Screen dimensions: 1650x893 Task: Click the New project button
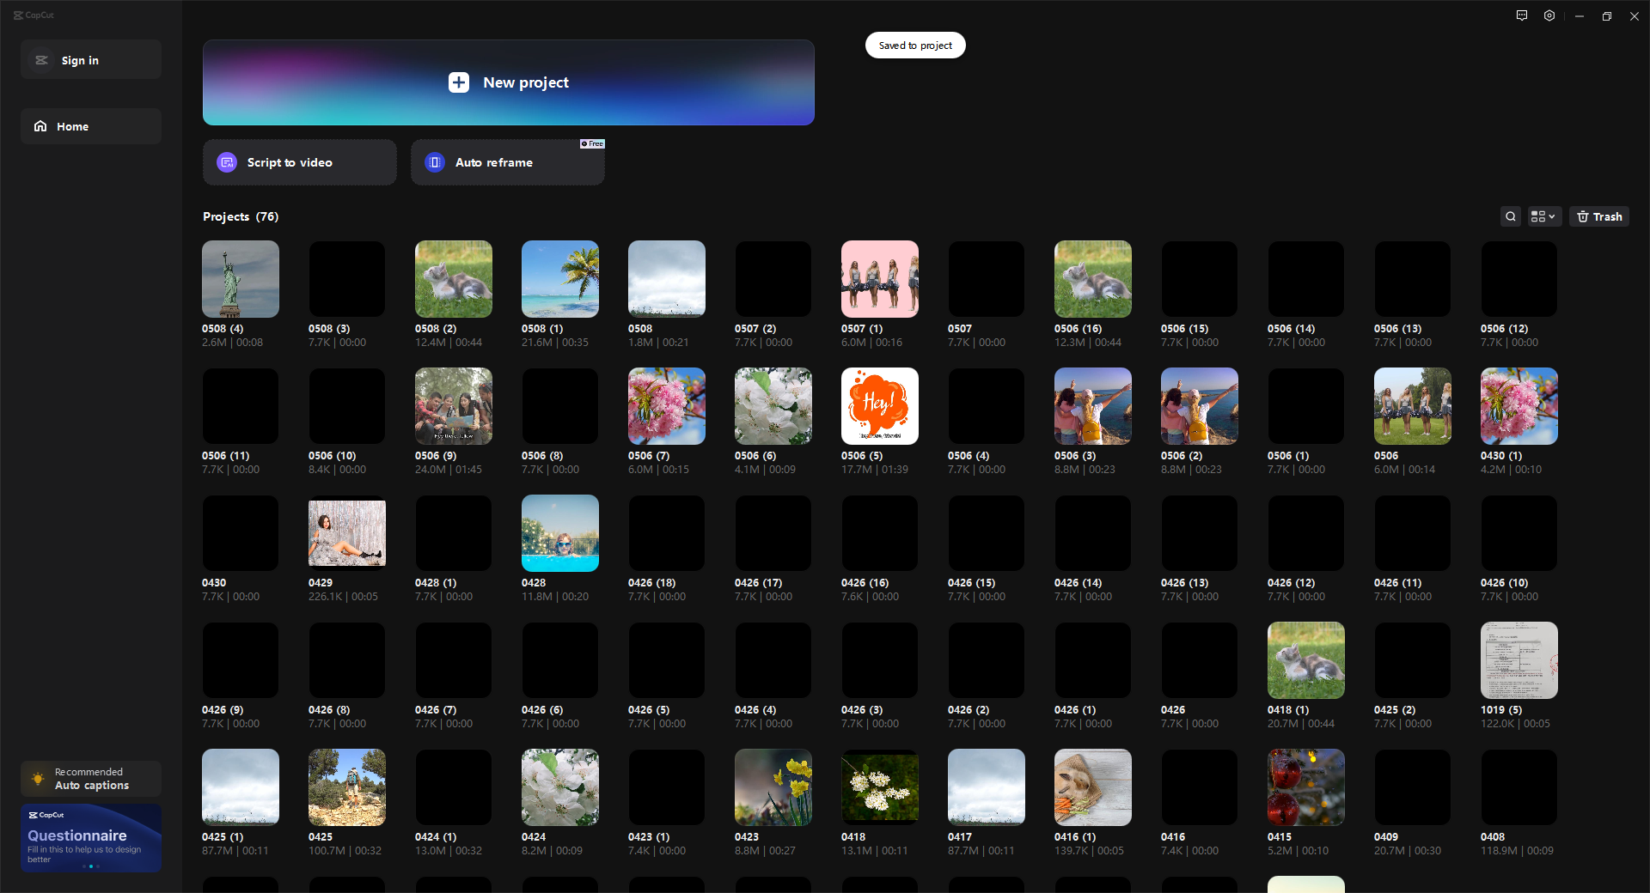[x=508, y=82]
